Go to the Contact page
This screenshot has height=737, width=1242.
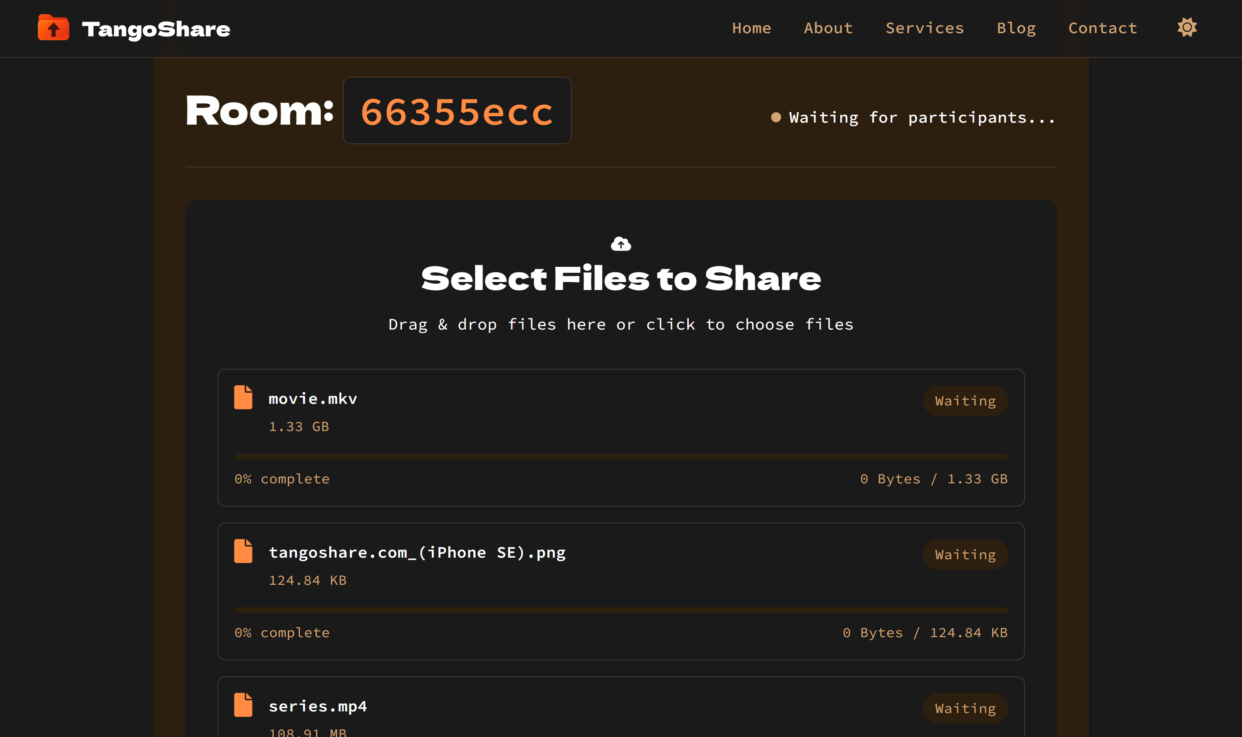coord(1102,28)
